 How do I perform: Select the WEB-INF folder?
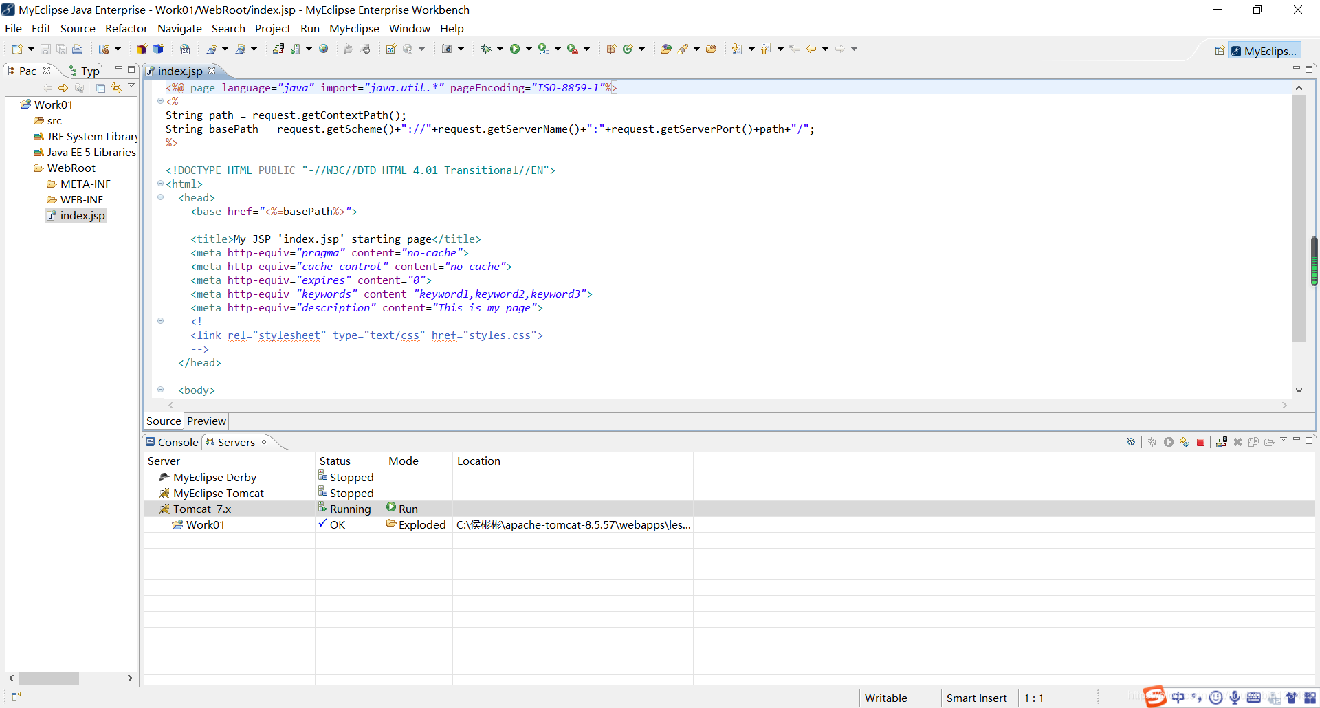(x=75, y=199)
